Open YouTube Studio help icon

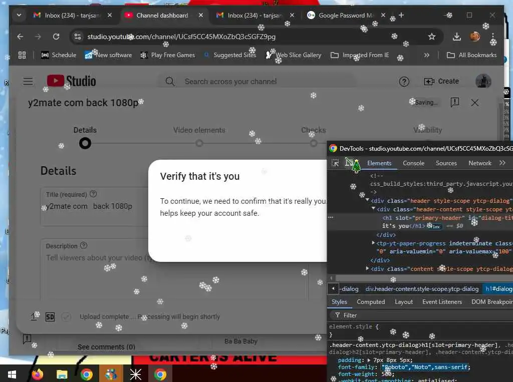click(404, 82)
